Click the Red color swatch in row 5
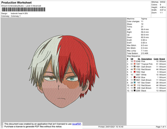The height and width of the screenshot is (129, 167). pyautogui.click(x=135, y=72)
